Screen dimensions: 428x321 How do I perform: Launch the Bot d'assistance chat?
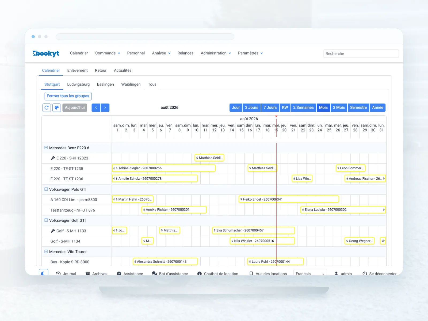click(170, 274)
